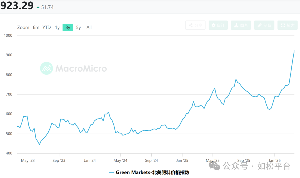Click the 923.29 index value

[x=17, y=6]
